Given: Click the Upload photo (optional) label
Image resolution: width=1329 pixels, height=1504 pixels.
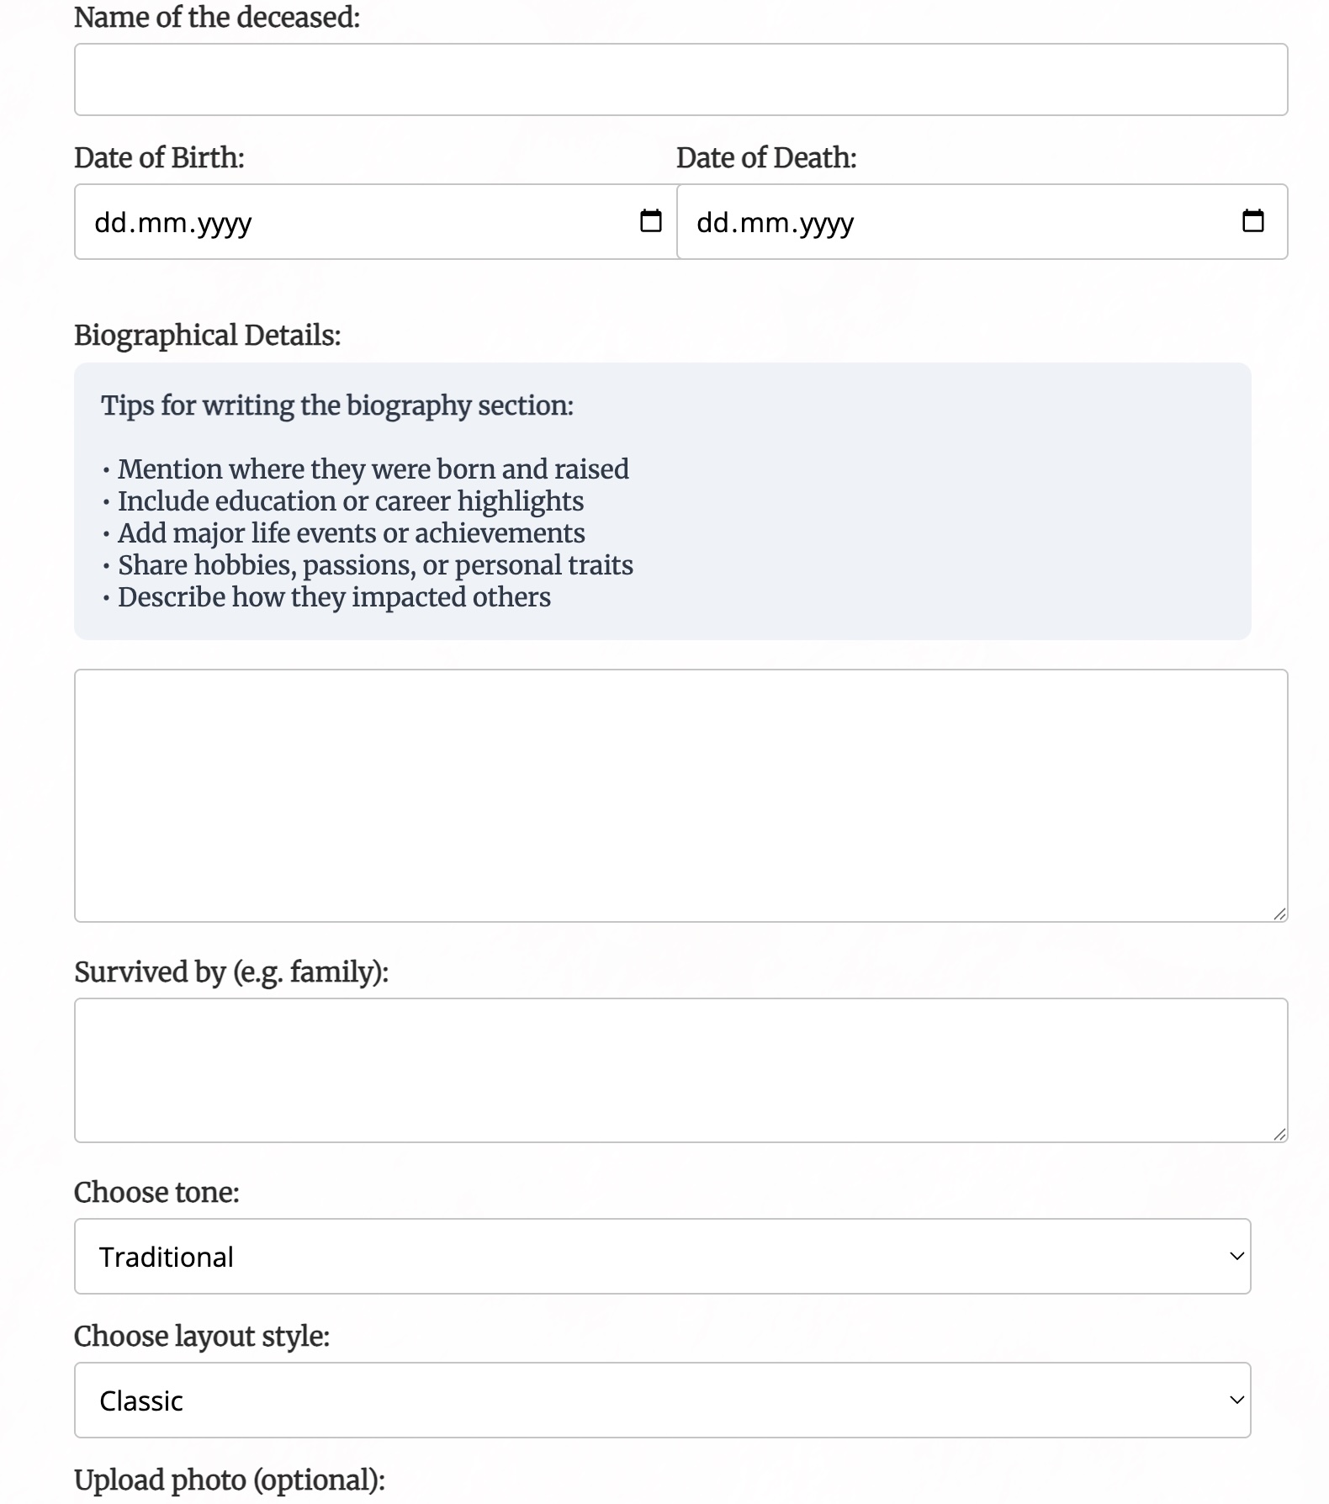Looking at the screenshot, I should pyautogui.click(x=230, y=1480).
